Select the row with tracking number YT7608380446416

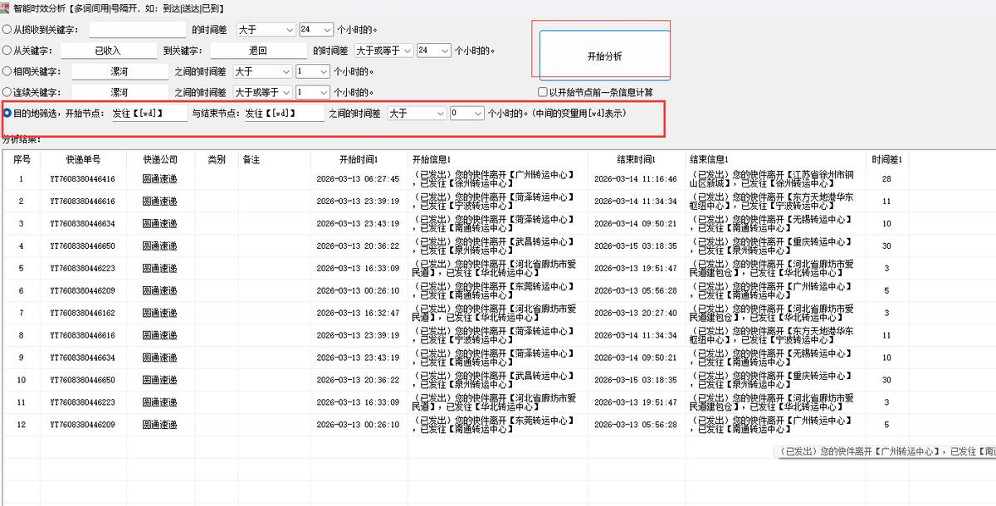point(83,179)
